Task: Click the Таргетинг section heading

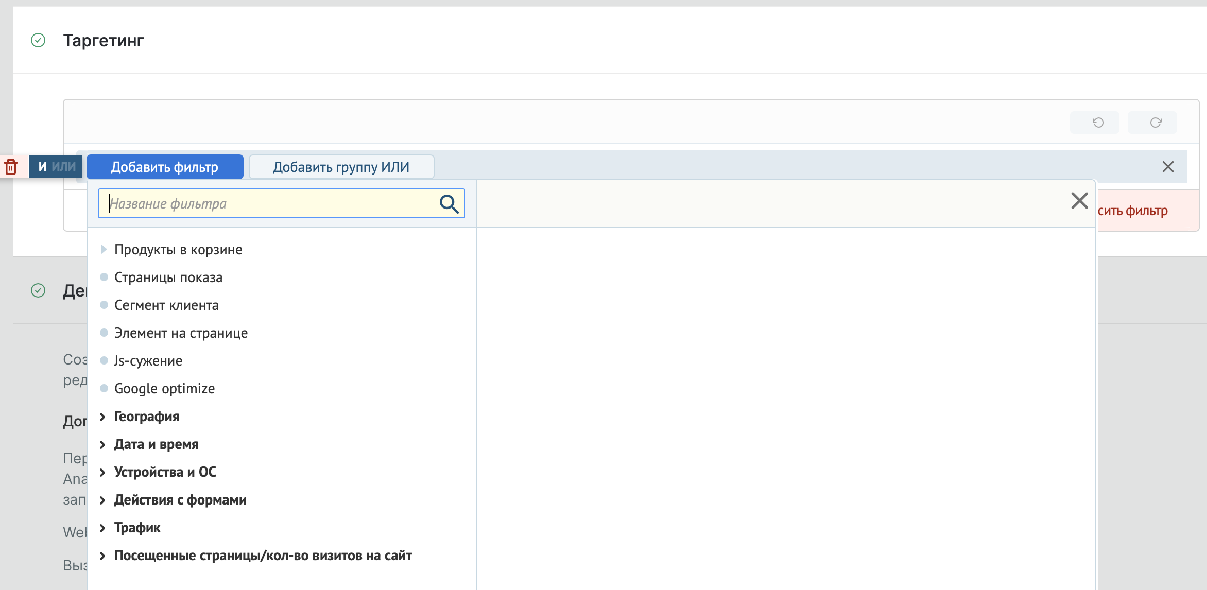Action: point(104,40)
